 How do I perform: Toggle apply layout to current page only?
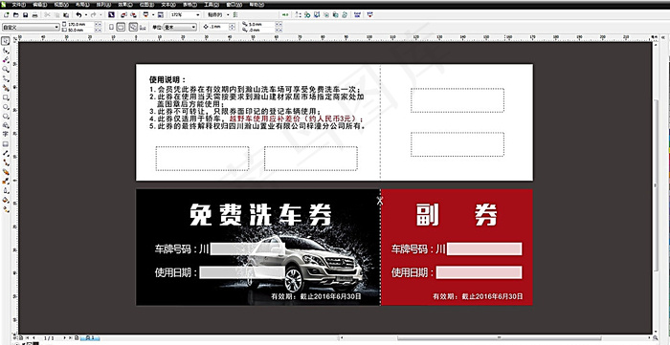pyautogui.click(x=144, y=27)
